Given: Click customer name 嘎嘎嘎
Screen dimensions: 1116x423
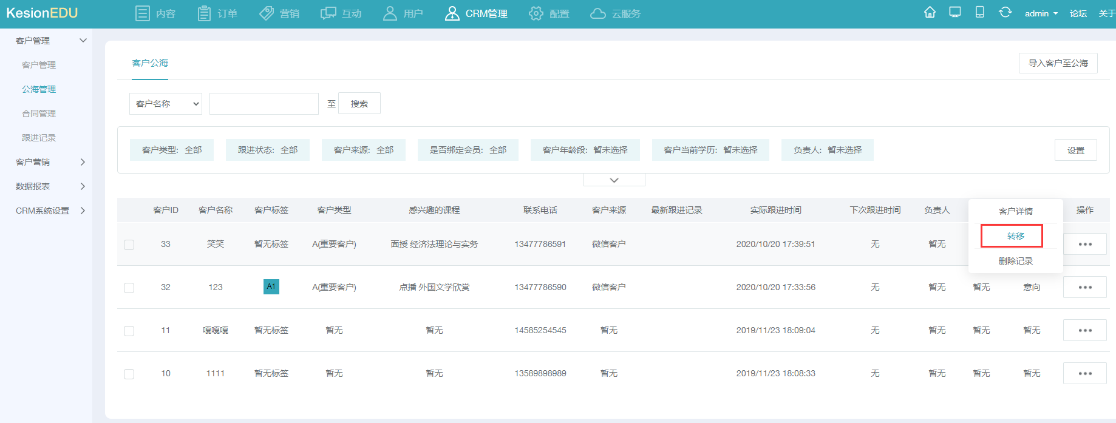Looking at the screenshot, I should click(216, 330).
